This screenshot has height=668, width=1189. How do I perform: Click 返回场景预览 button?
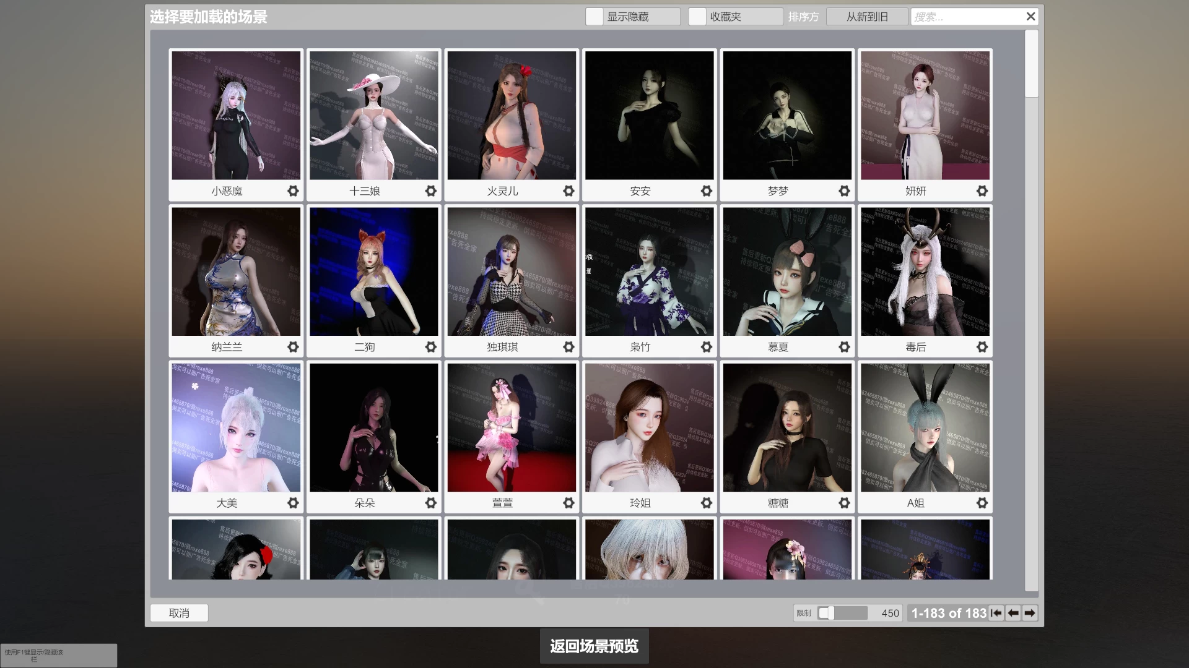pyautogui.click(x=594, y=646)
